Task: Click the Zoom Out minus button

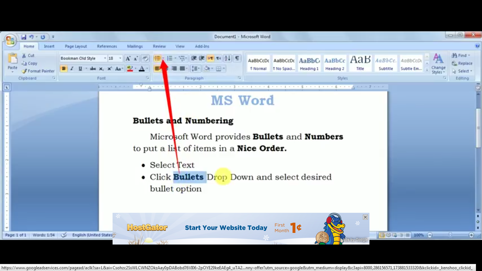Action: 429,235
